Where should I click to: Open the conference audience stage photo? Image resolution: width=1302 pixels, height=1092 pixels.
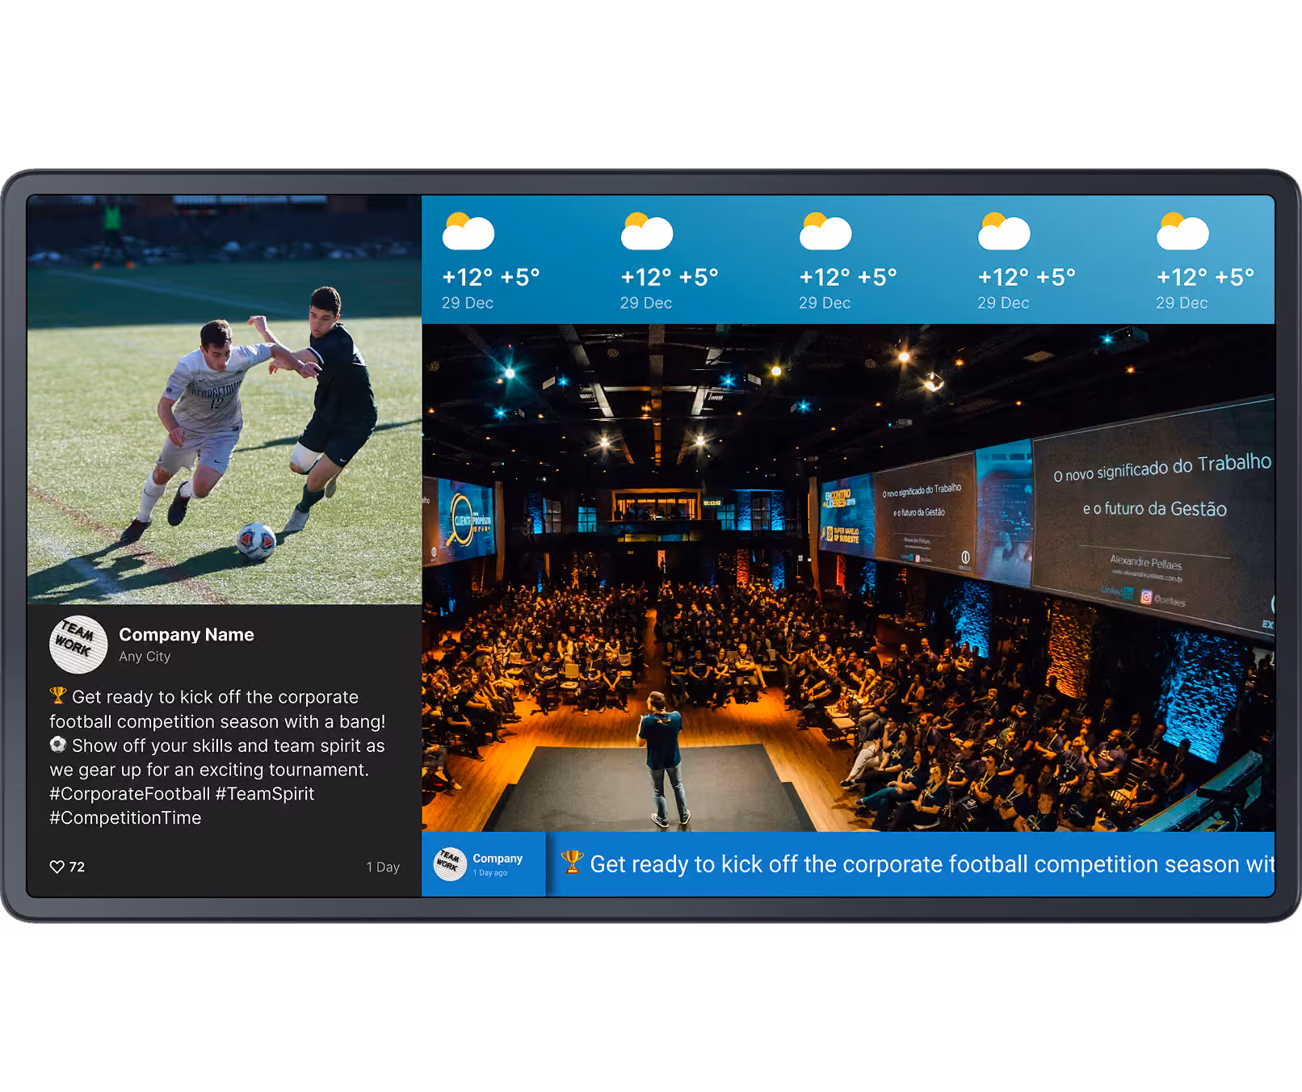848,577
